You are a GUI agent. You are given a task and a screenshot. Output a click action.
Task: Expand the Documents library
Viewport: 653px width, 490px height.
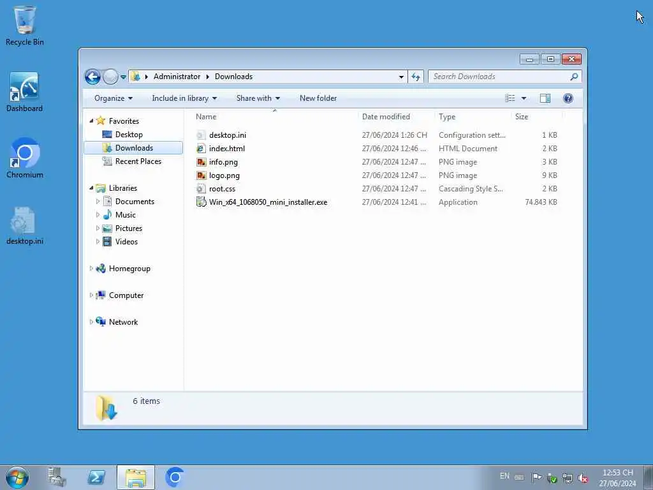coord(98,201)
